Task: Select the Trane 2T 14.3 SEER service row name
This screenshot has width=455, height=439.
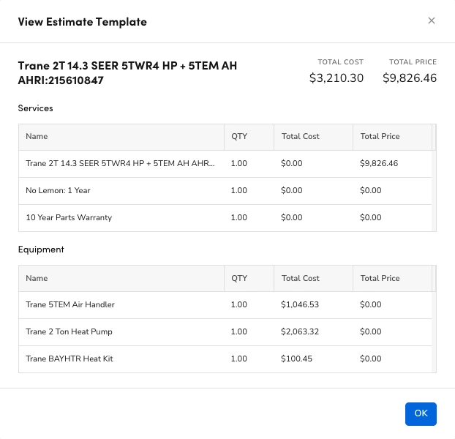Action: pyautogui.click(x=120, y=163)
